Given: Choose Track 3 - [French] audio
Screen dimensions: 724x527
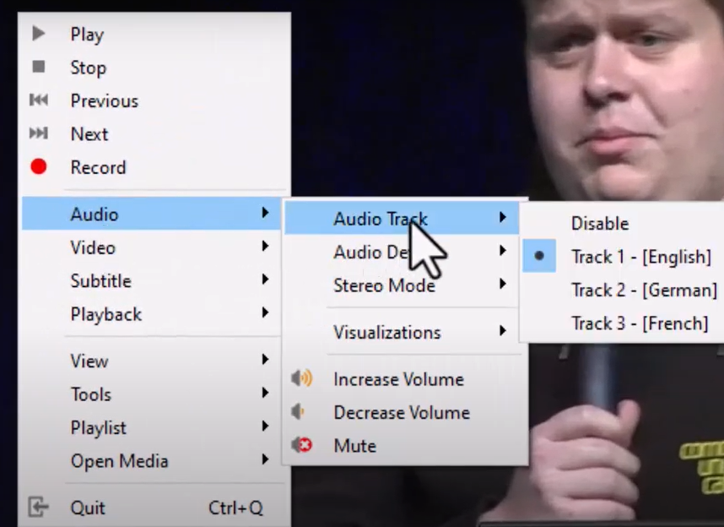Looking at the screenshot, I should click(639, 323).
